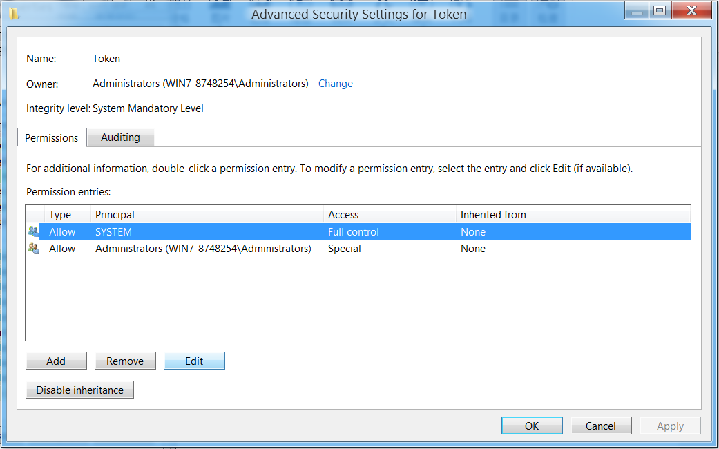Remove the selected permission entry

click(125, 361)
